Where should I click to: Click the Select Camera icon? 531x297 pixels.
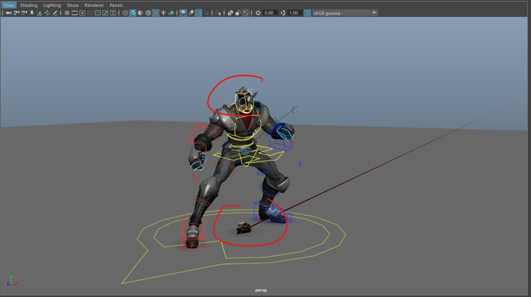pos(8,13)
